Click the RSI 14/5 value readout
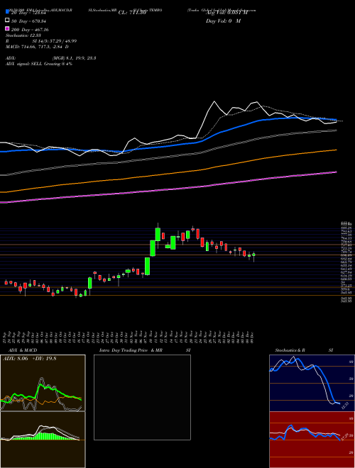Screen dimensions: 355x468 (x=41, y=41)
